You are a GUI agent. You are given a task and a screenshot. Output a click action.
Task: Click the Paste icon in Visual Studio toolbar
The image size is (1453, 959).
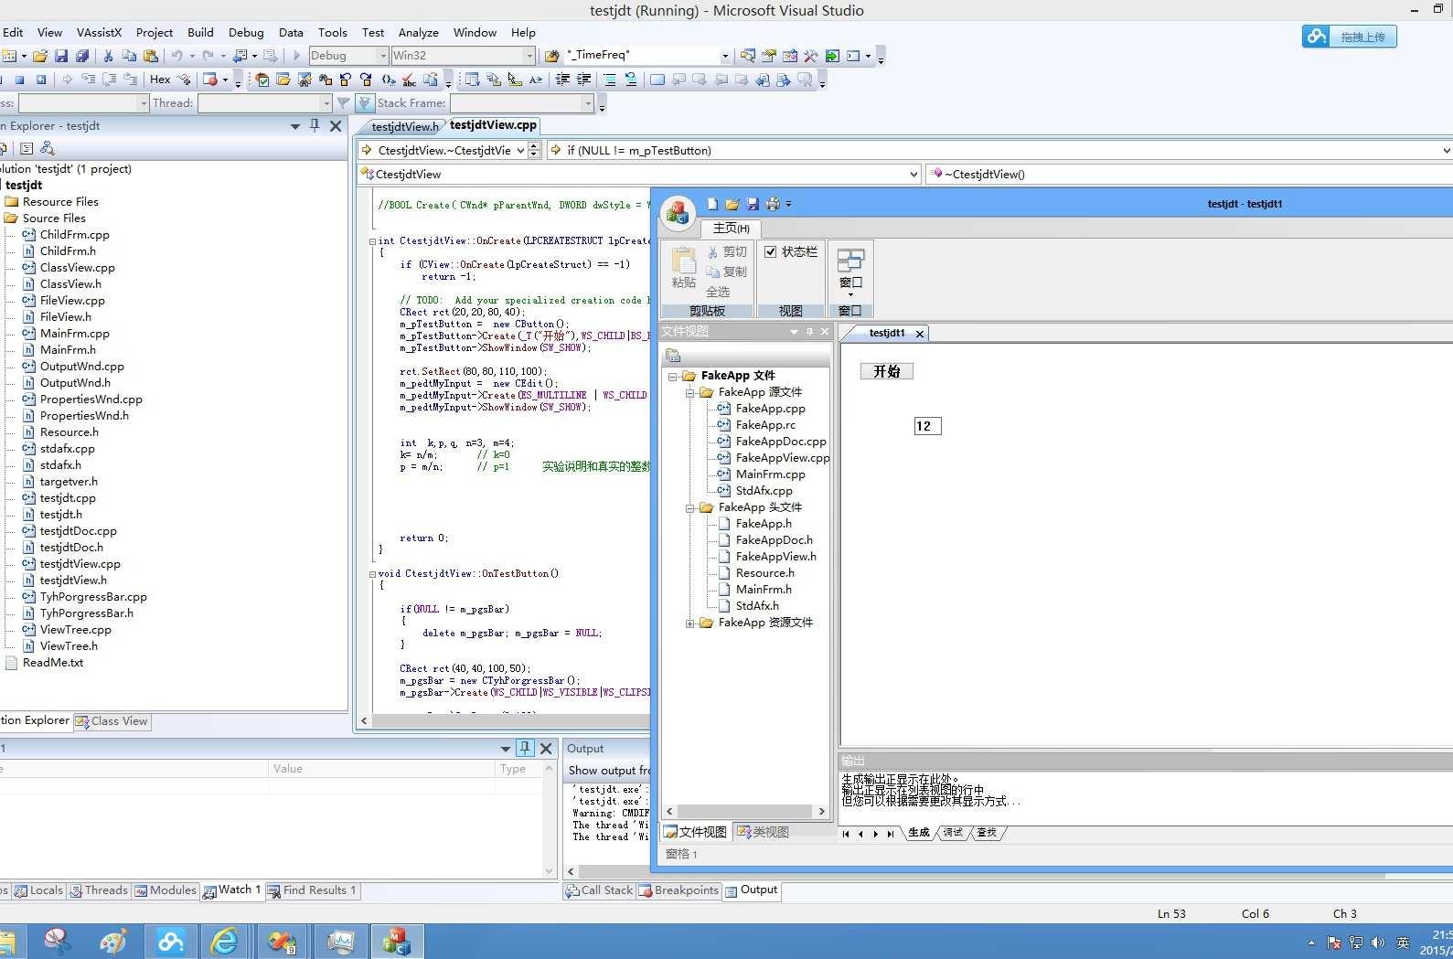coord(151,56)
